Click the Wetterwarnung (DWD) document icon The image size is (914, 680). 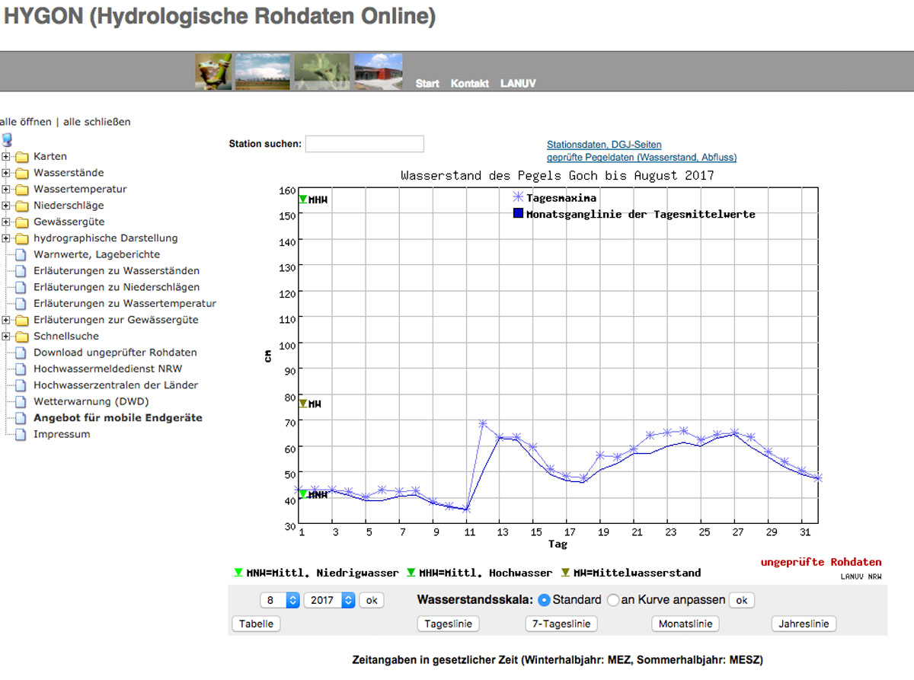click(21, 402)
